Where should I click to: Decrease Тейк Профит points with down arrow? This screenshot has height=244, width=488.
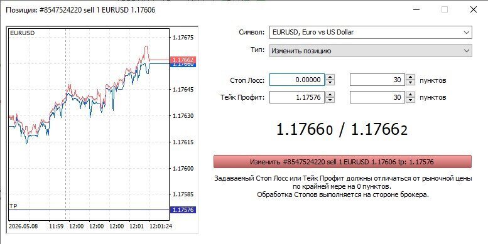(411, 100)
